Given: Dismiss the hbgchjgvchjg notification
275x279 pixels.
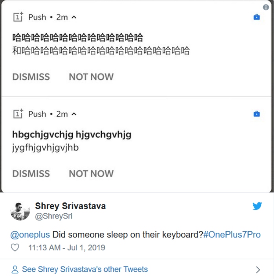Looking at the screenshot, I should pos(31,174).
